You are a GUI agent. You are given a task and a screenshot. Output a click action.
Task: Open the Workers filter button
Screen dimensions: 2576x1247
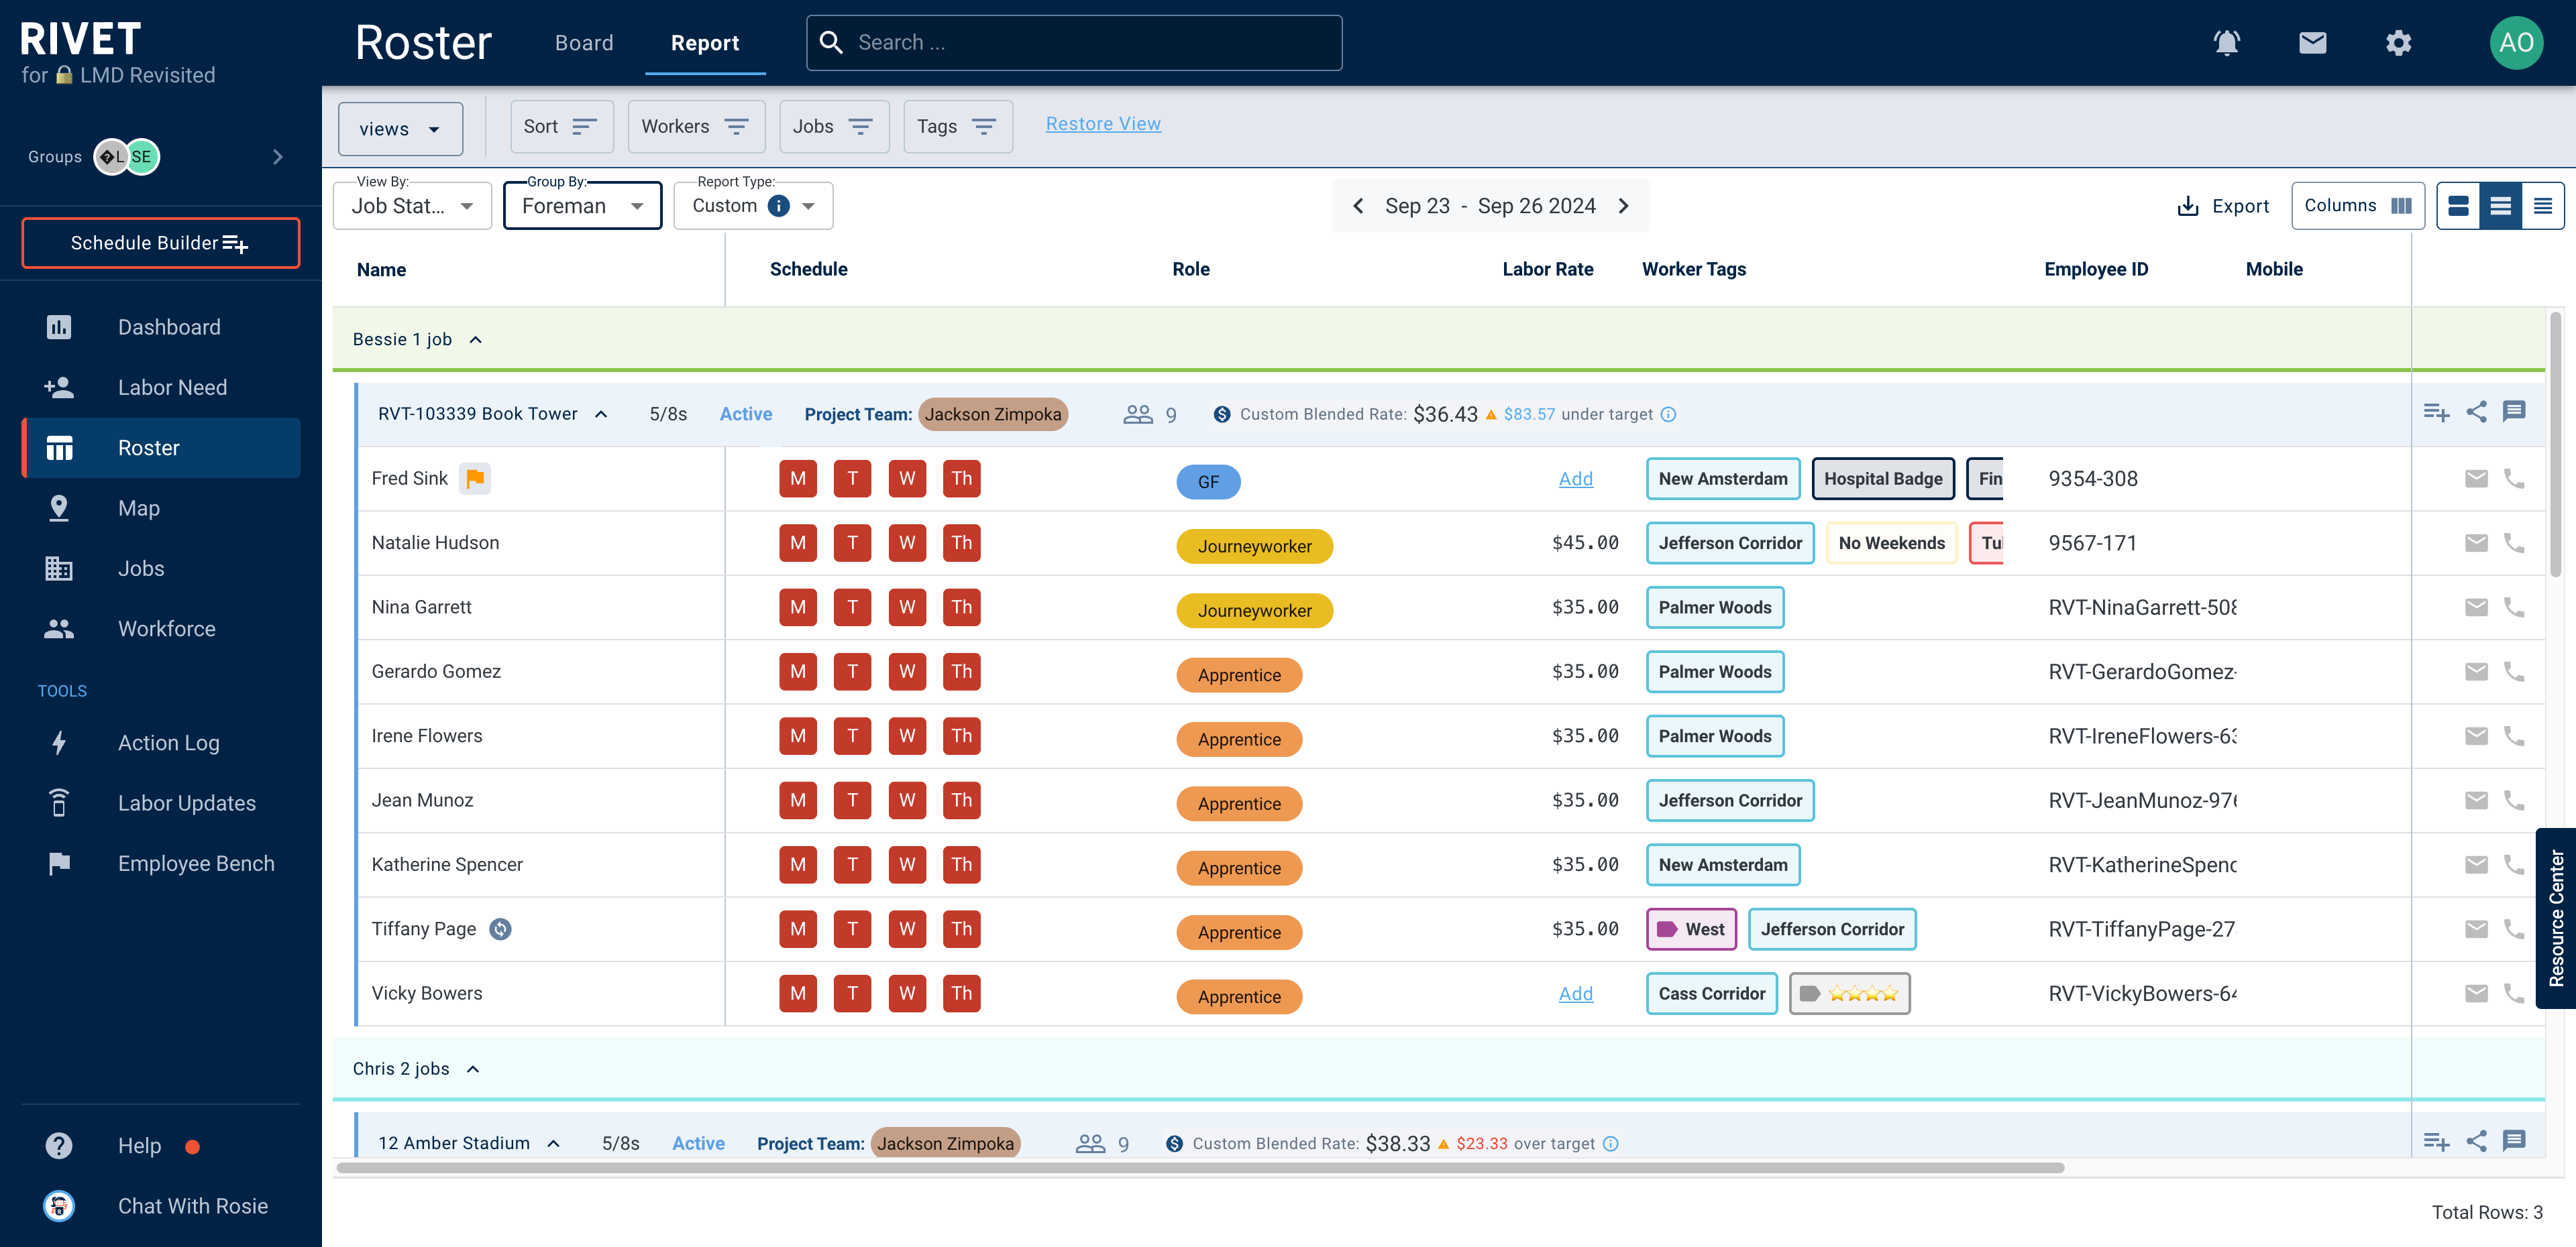[696, 127]
